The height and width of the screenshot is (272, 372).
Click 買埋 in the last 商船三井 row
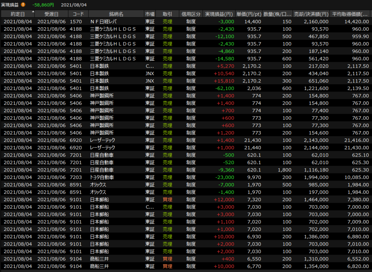167,267
